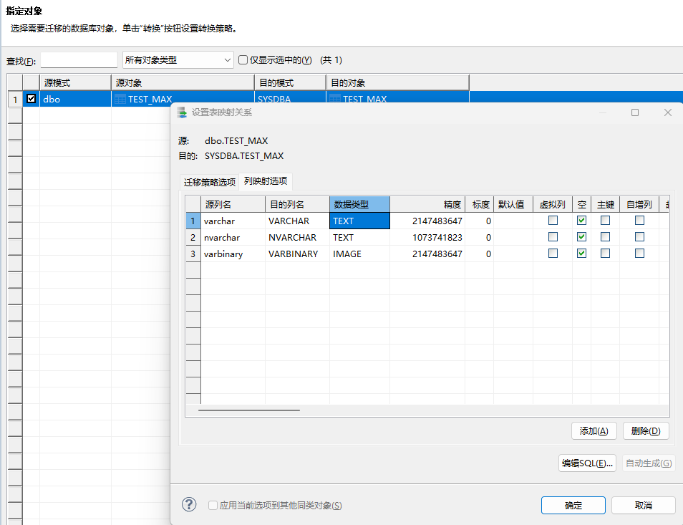This screenshot has height=525, width=683.
Task: Toggle nullable checkbox for varbinary row
Action: tap(581, 253)
